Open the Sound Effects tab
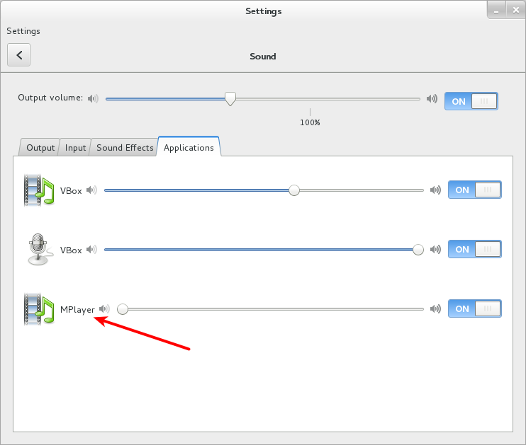This screenshot has width=526, height=445. 125,148
